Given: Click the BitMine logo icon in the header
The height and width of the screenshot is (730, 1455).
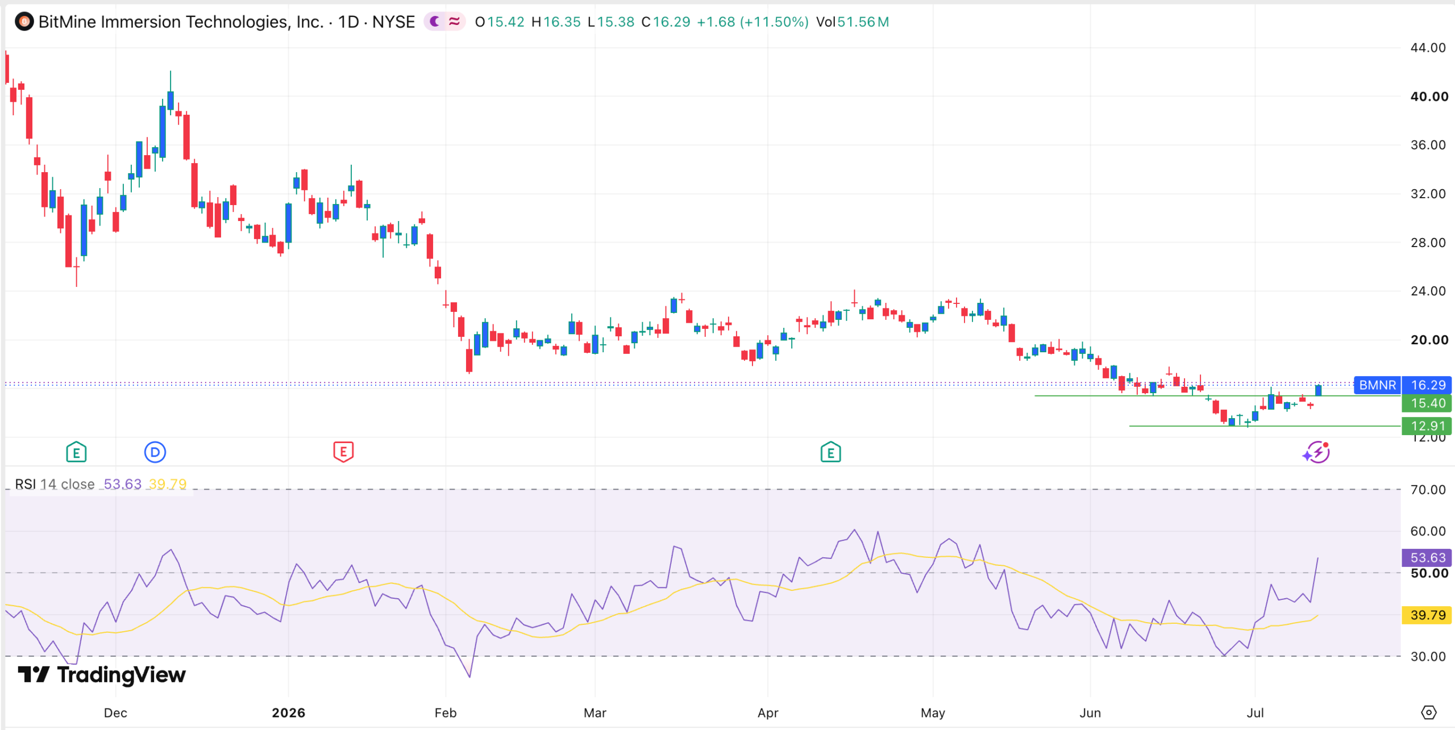Looking at the screenshot, I should pos(24,22).
